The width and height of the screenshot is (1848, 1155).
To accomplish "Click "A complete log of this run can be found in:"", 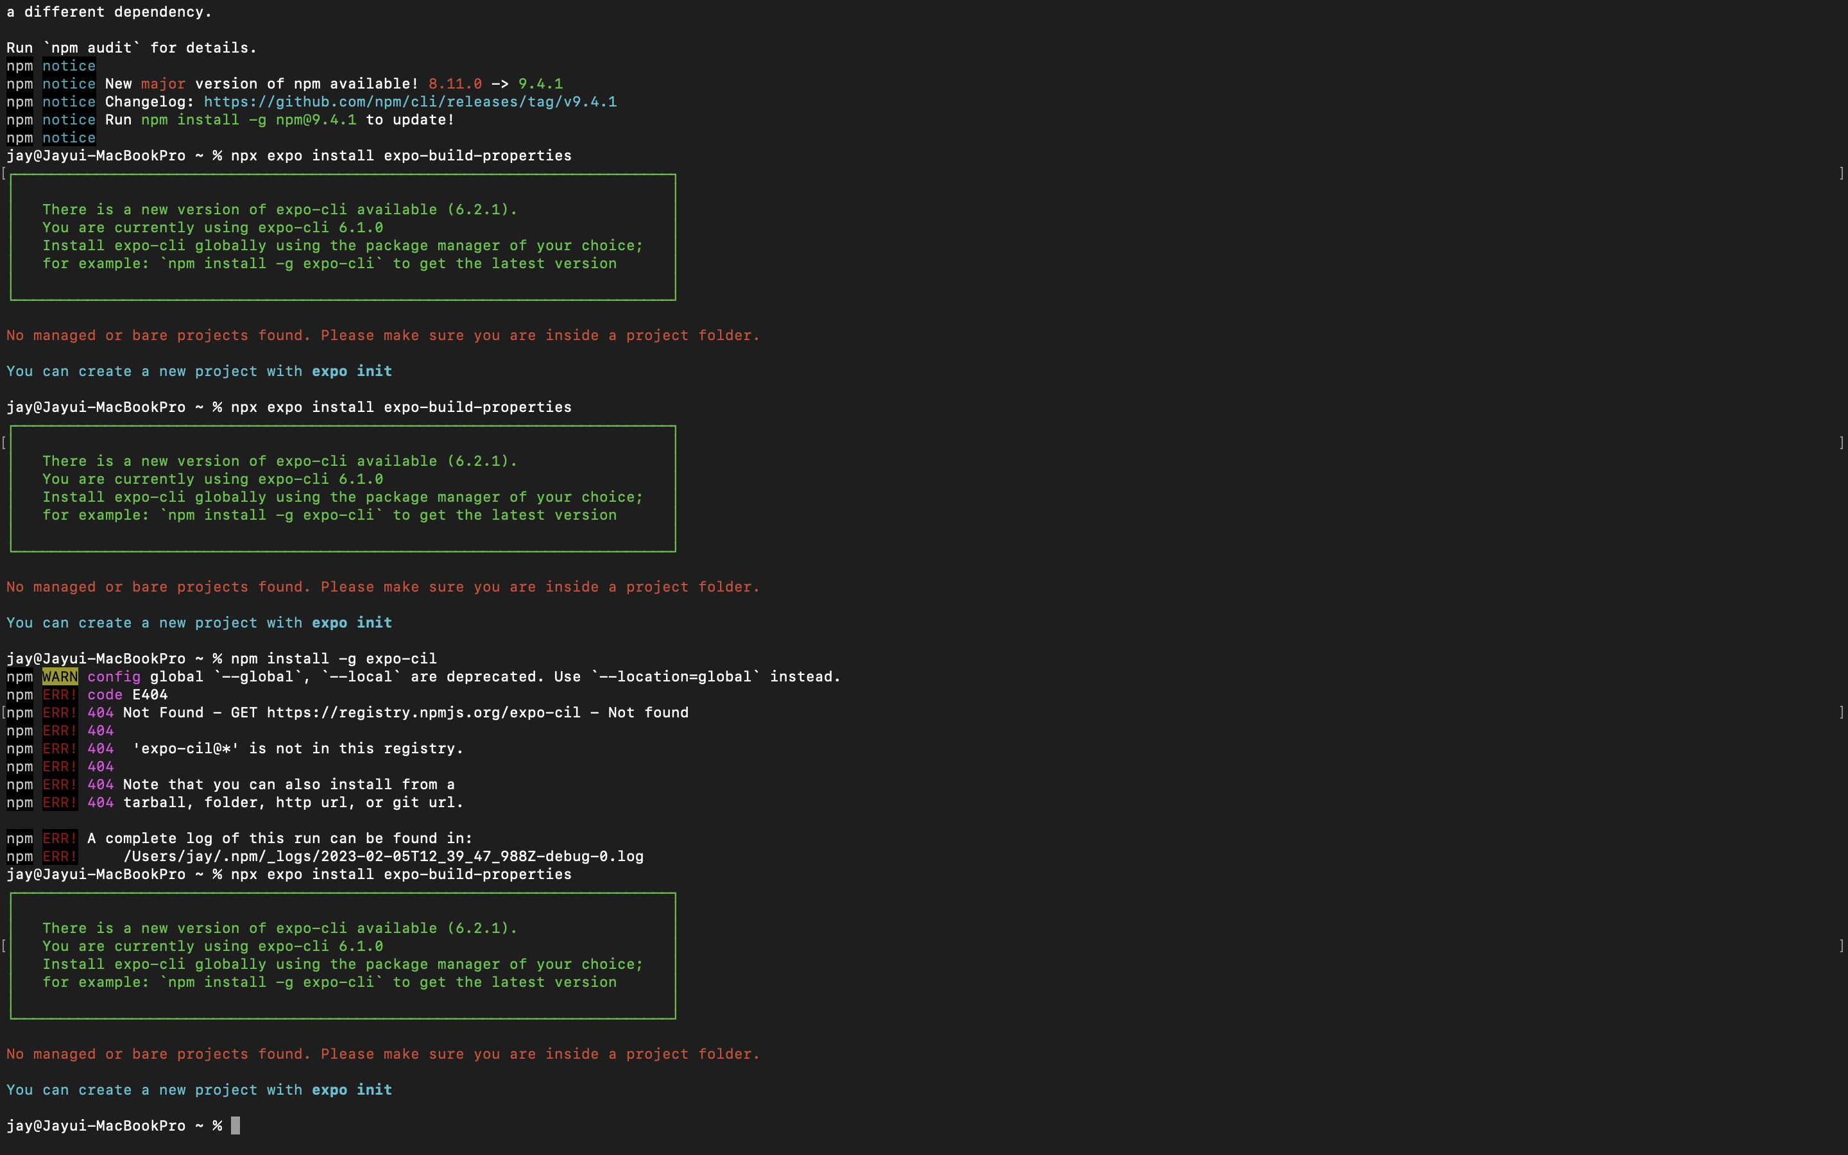I will (280, 839).
